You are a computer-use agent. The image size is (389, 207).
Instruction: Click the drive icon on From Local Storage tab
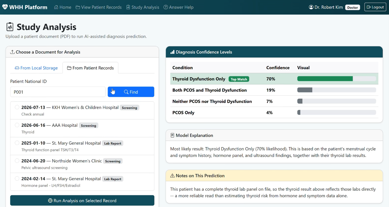coord(17,68)
